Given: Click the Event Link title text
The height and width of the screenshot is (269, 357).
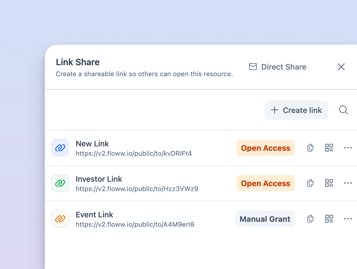Looking at the screenshot, I should pos(94,215).
